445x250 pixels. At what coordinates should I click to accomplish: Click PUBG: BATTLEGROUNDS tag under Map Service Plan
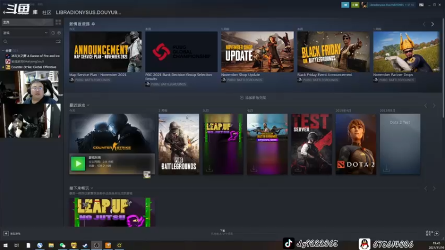pos(92,80)
